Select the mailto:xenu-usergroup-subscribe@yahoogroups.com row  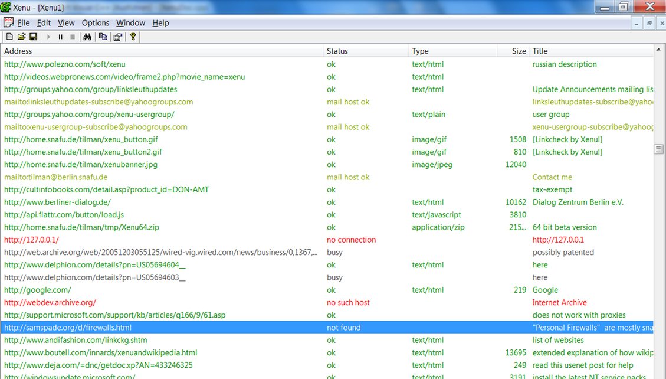[x=327, y=127]
